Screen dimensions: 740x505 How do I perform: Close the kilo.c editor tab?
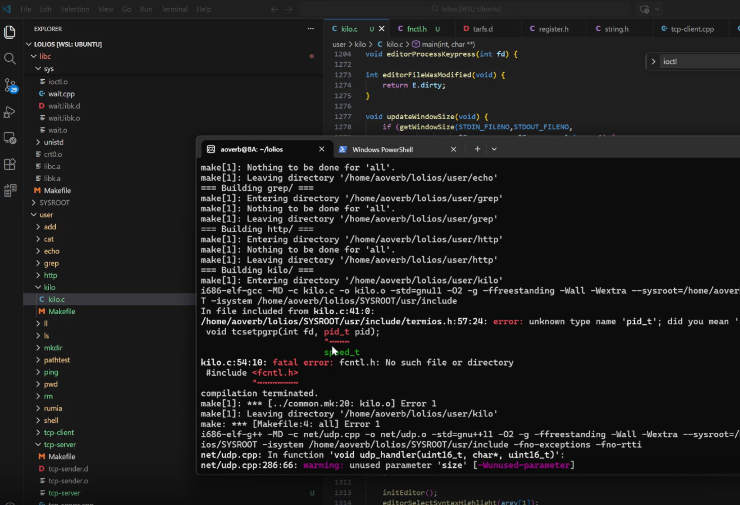coord(382,29)
